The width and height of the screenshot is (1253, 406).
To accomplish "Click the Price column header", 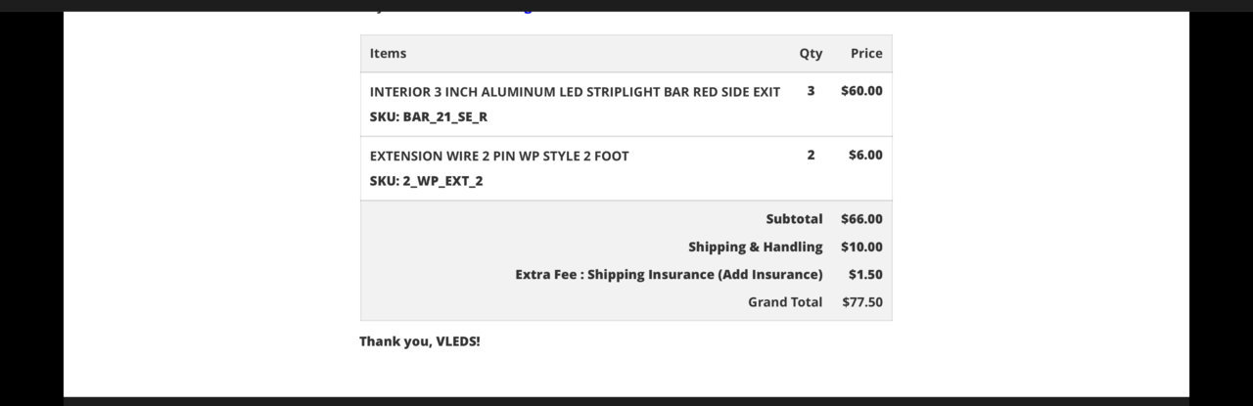I will [x=866, y=53].
